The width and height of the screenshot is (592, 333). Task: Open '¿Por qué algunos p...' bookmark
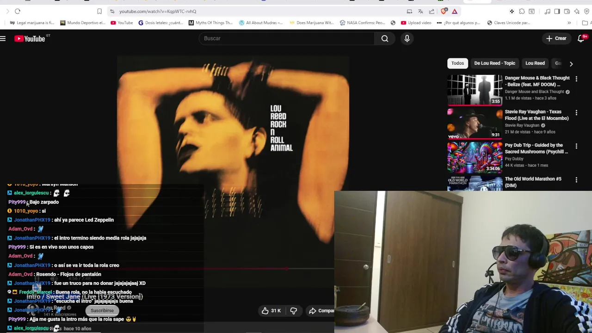click(x=458, y=23)
